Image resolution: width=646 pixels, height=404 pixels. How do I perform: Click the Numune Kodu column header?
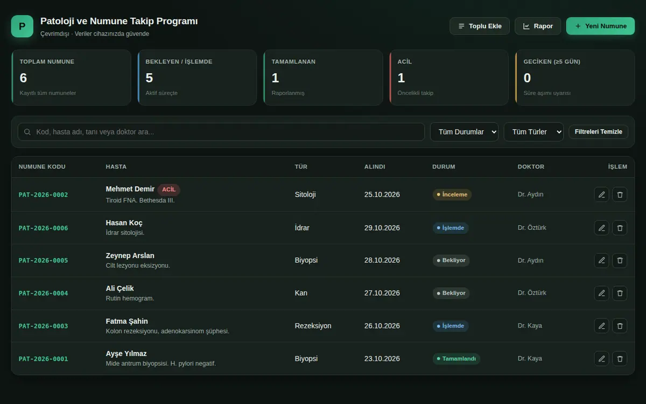(x=42, y=167)
